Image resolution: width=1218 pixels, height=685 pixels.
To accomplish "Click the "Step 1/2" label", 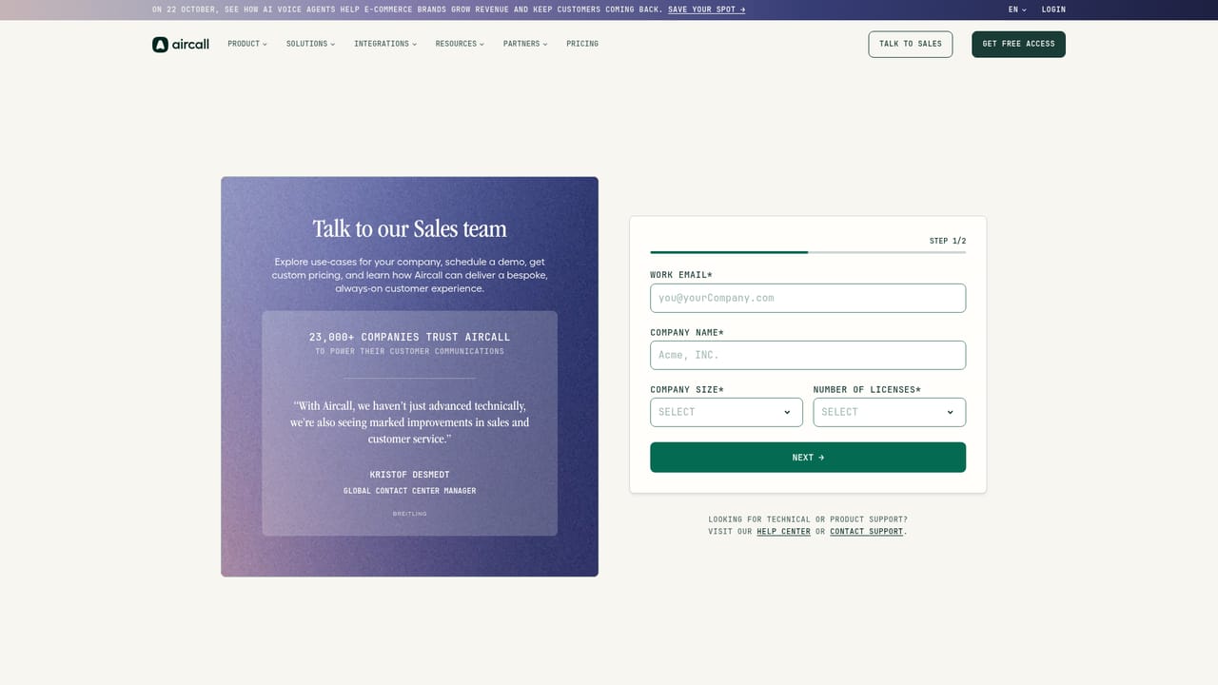I will (x=948, y=241).
